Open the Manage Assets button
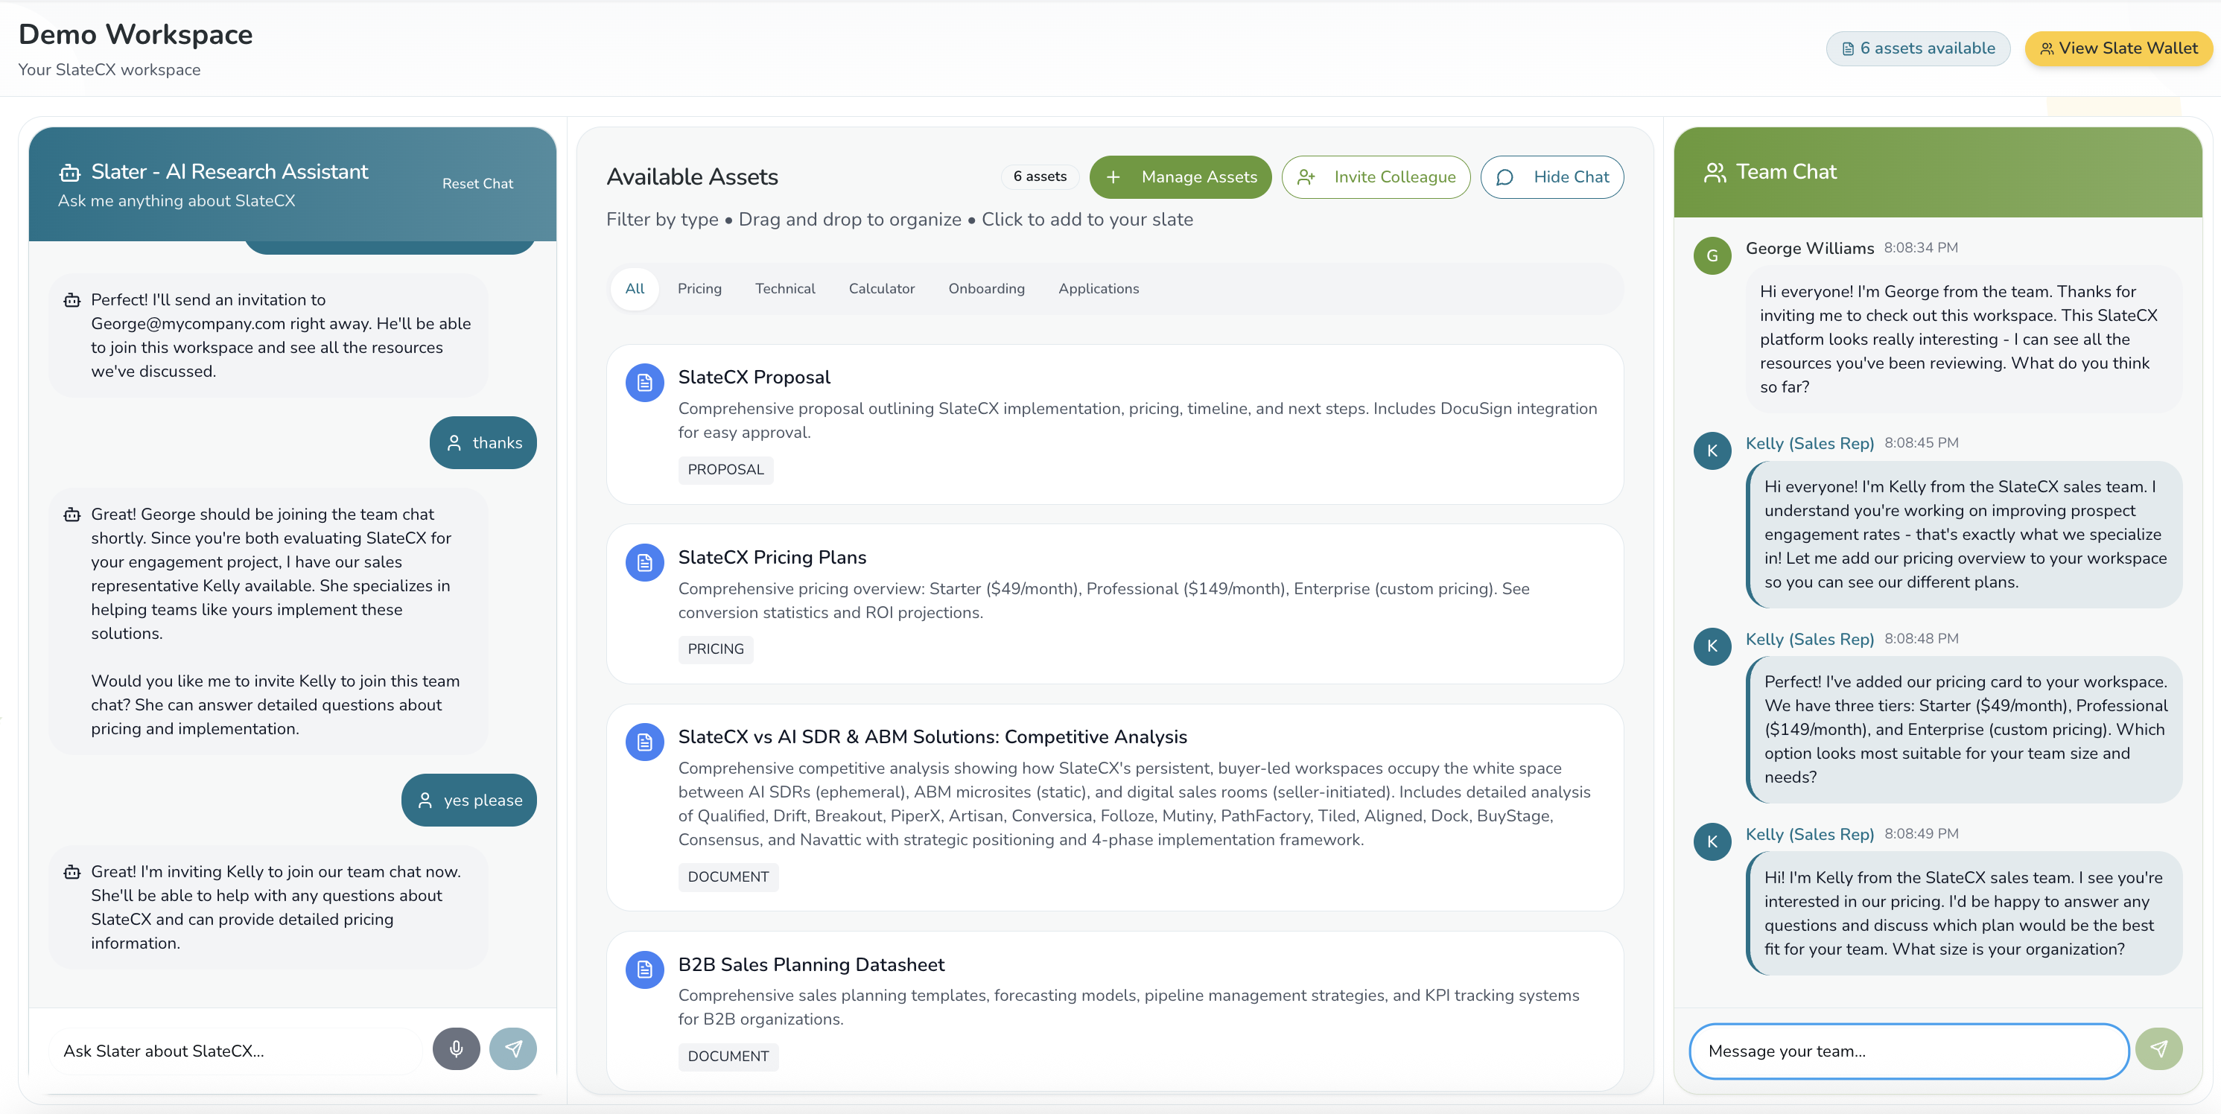The height and width of the screenshot is (1114, 2221). (x=1181, y=176)
